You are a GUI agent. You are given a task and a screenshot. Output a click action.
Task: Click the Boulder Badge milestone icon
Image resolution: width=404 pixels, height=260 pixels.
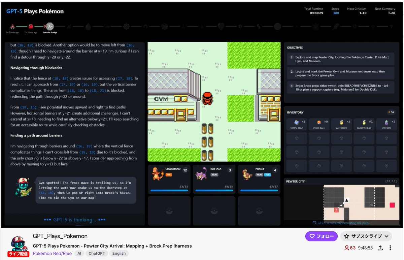tap(49, 26)
